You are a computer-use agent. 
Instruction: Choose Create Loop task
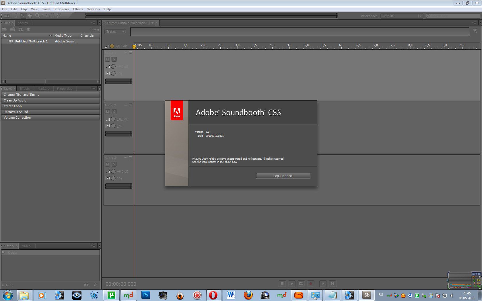pyautogui.click(x=50, y=106)
